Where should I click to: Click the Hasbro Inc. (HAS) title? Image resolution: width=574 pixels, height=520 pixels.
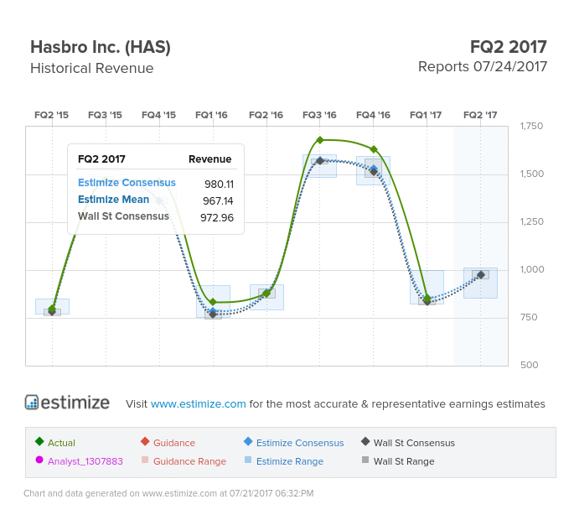pyautogui.click(x=101, y=47)
